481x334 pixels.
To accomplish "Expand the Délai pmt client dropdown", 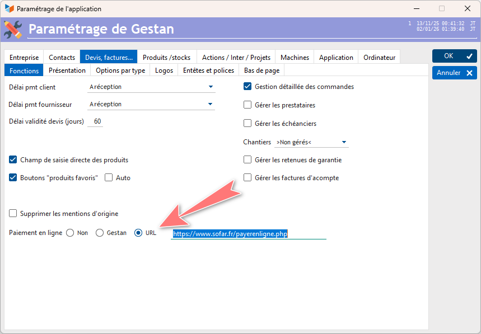I will (211, 87).
